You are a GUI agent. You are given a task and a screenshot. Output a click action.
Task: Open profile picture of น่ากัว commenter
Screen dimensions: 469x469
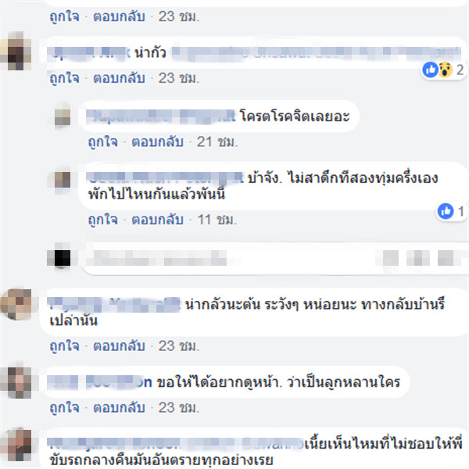point(16,51)
